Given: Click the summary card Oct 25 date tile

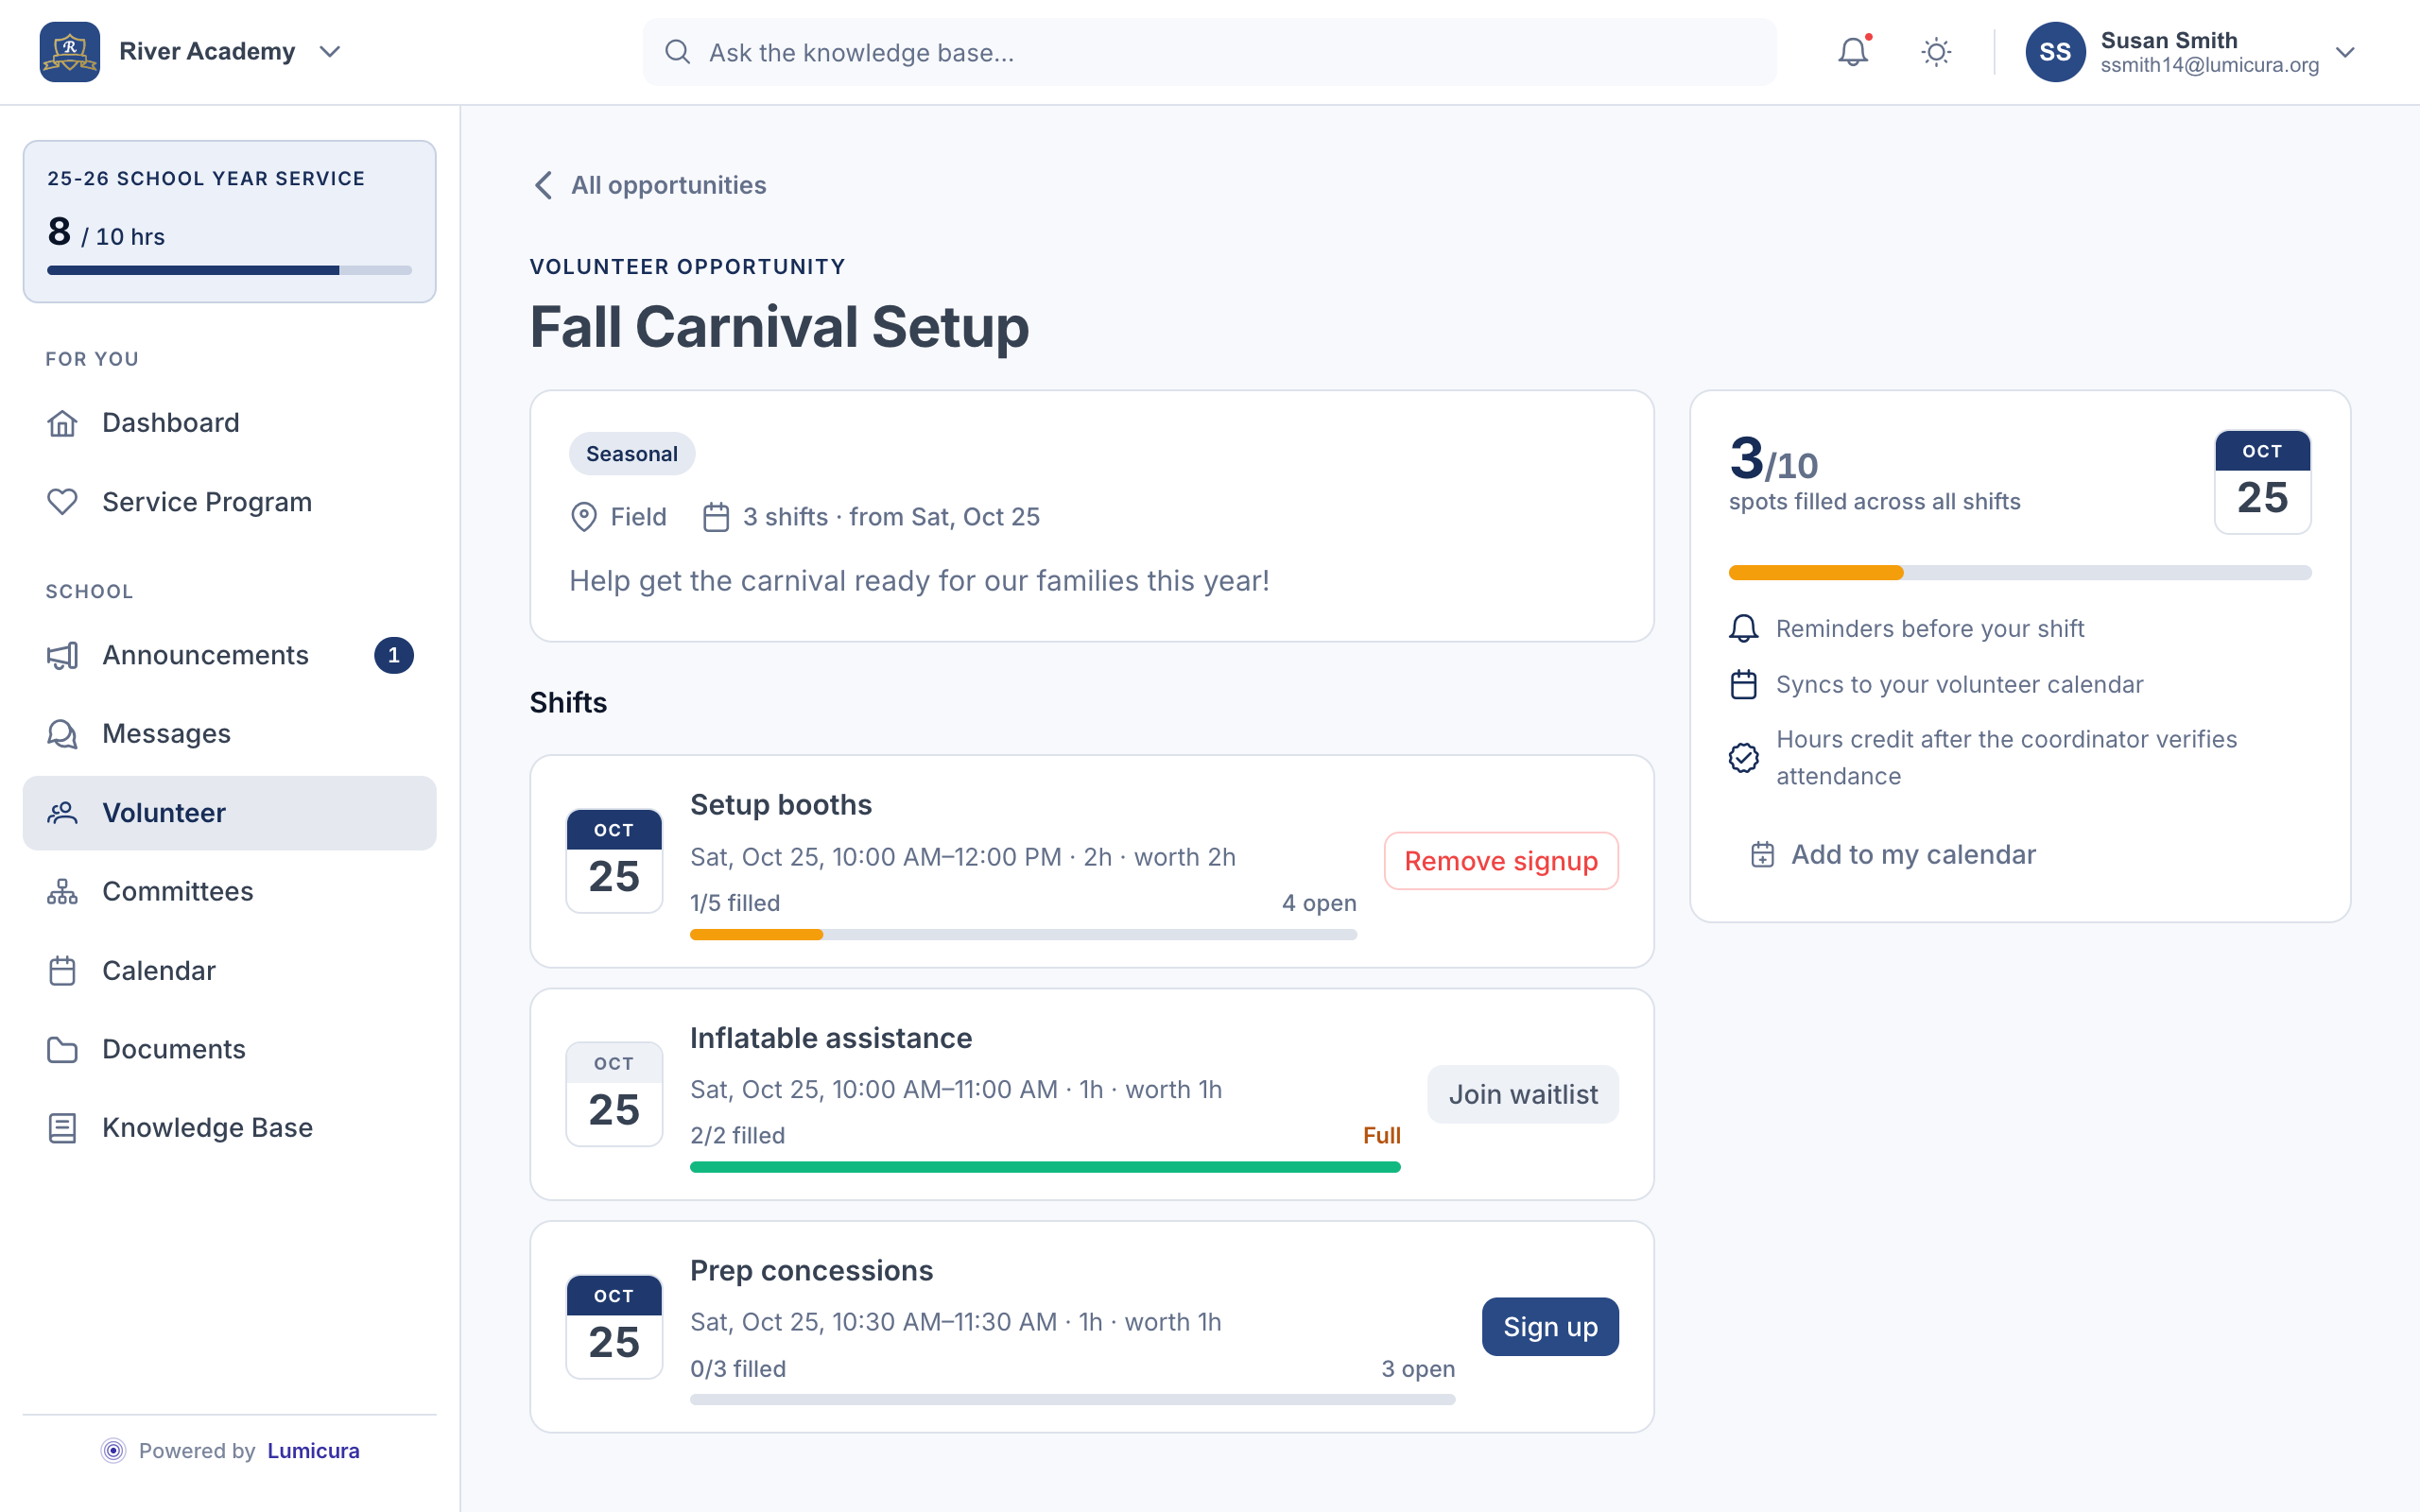Looking at the screenshot, I should click(2262, 482).
